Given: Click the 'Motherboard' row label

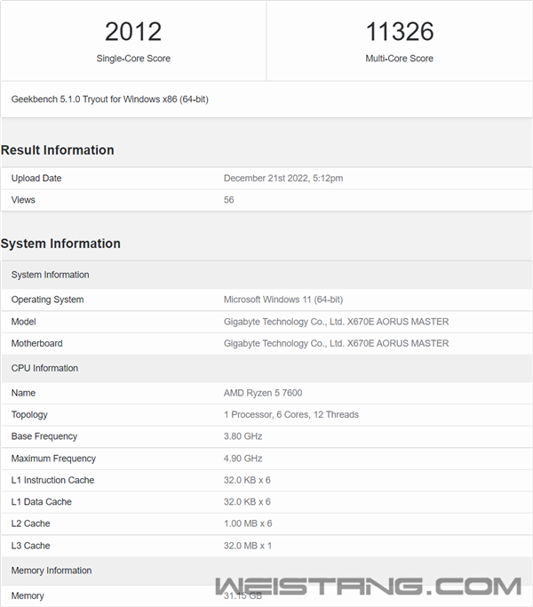Looking at the screenshot, I should (36, 343).
